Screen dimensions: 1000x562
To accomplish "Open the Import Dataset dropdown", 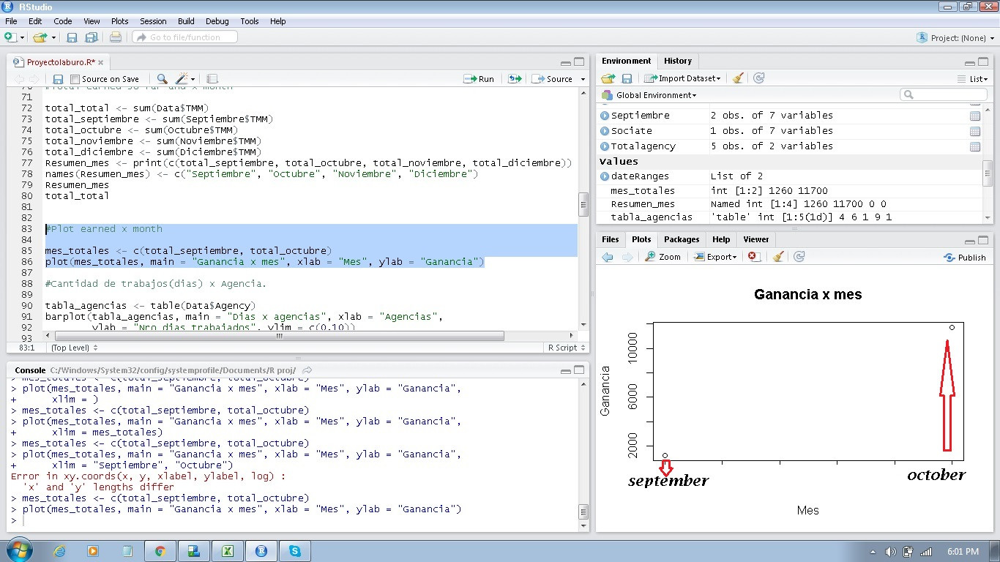I will (x=683, y=78).
